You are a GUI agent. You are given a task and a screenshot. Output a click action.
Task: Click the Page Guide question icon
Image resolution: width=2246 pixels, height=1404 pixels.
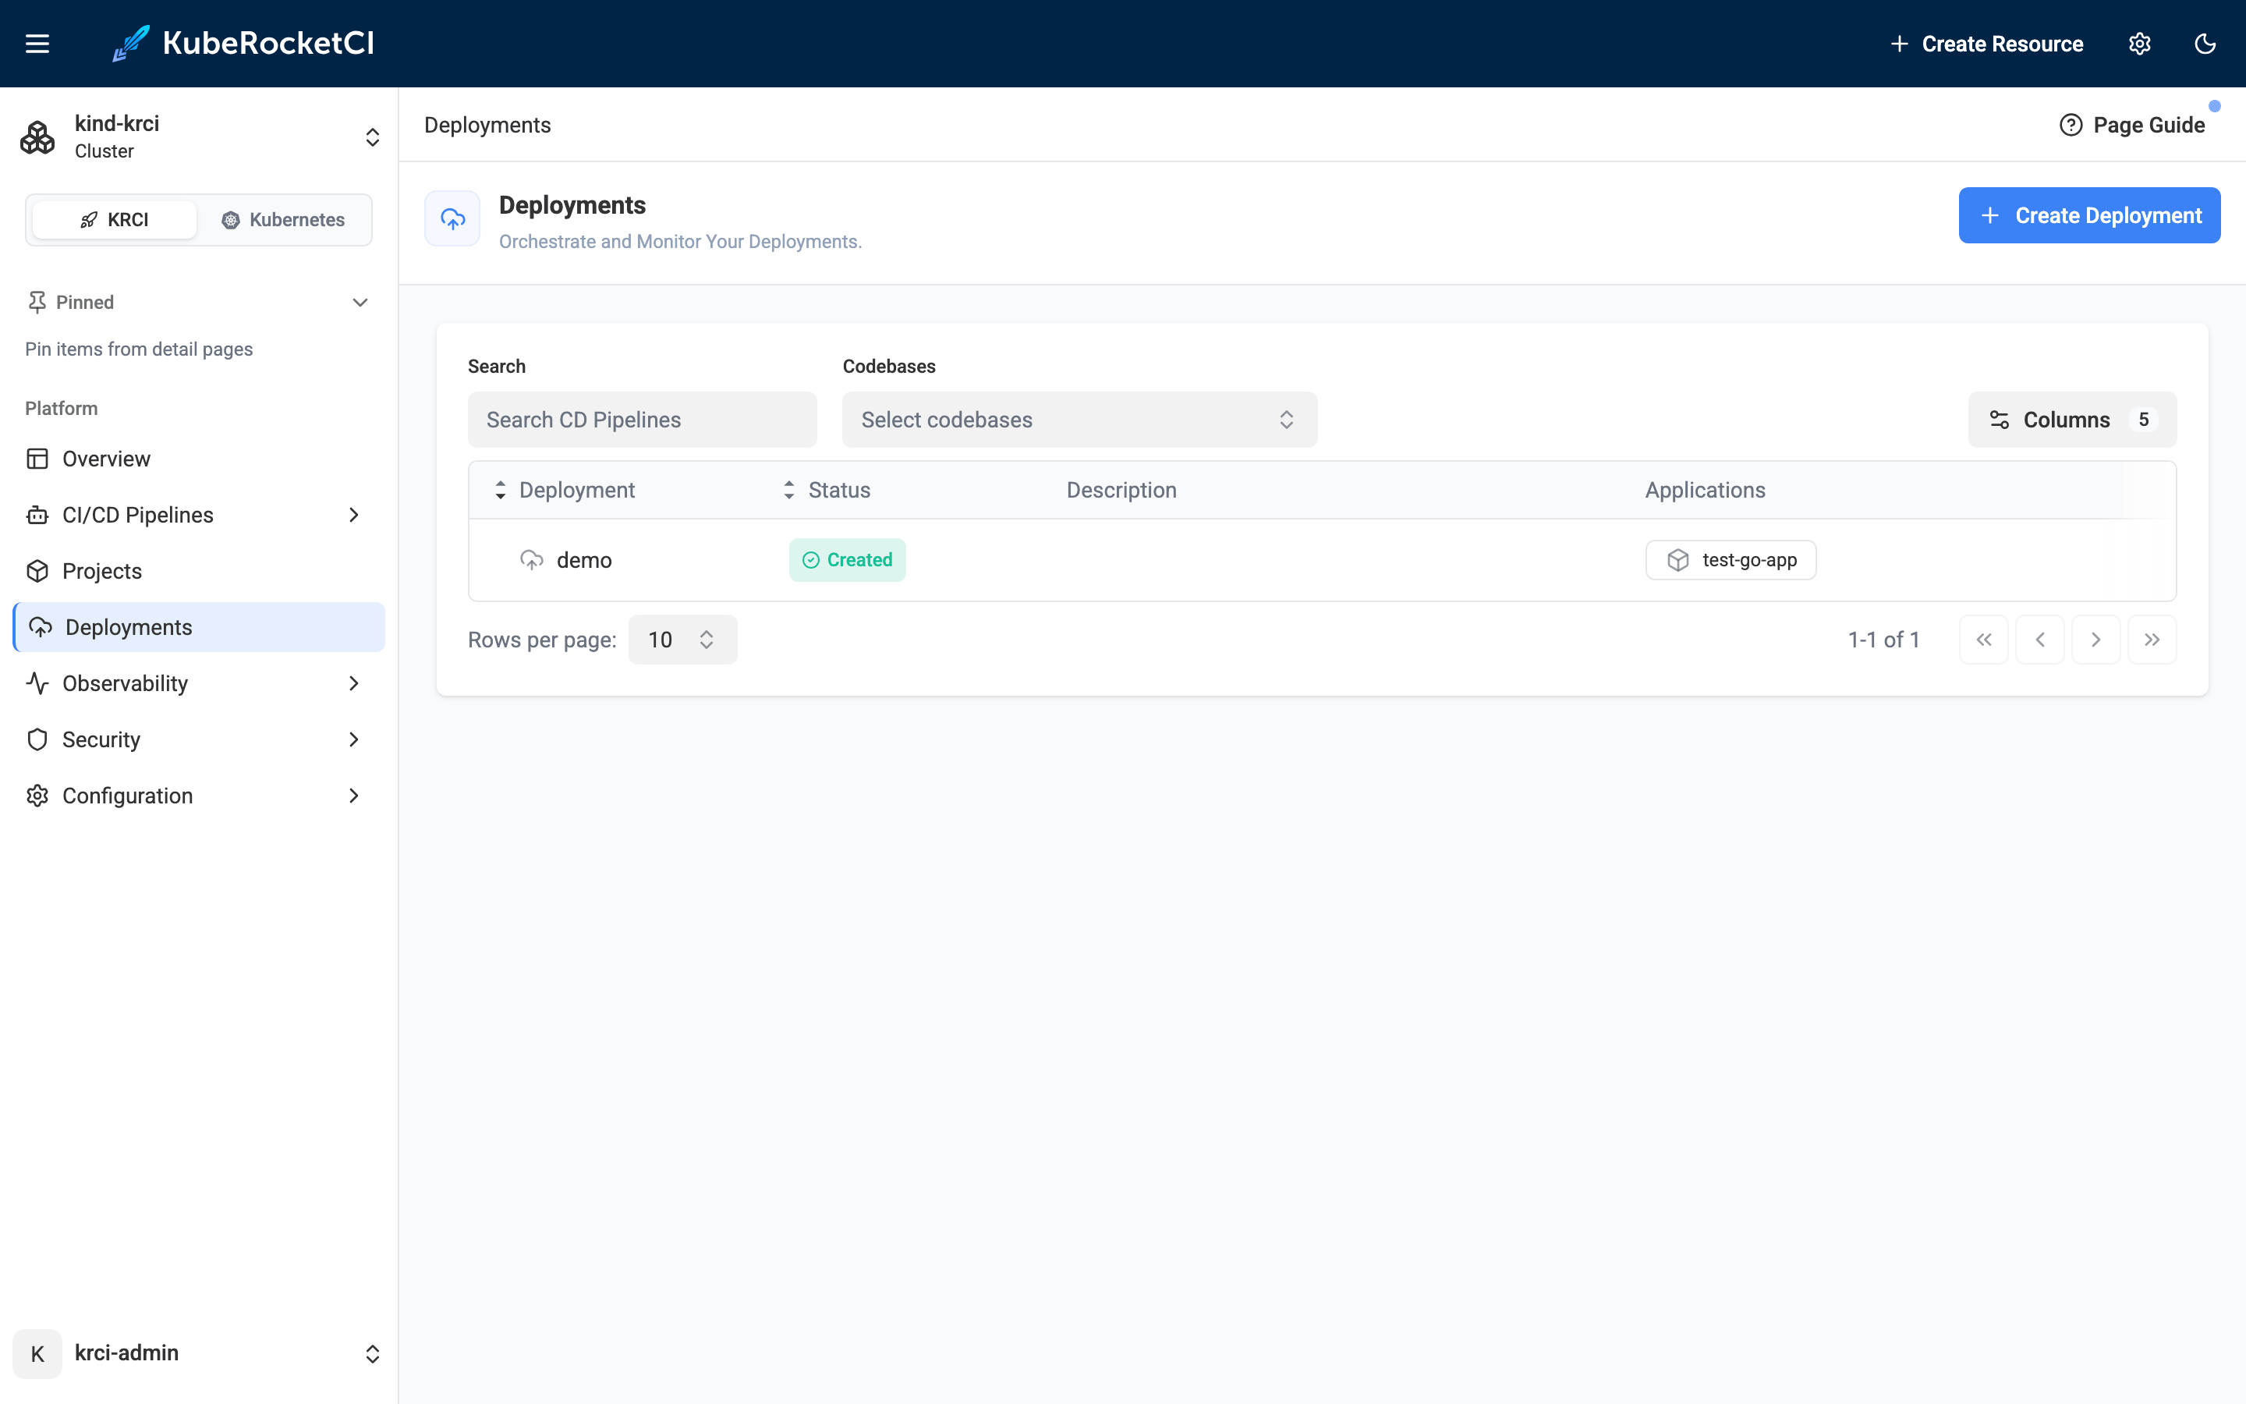click(x=2071, y=125)
